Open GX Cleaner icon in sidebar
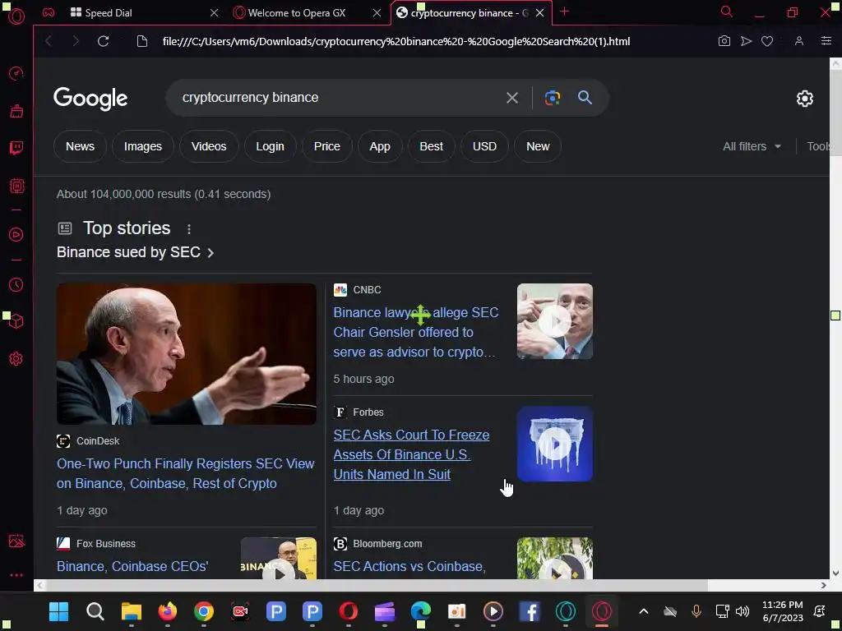This screenshot has height=631, width=842. click(16, 111)
